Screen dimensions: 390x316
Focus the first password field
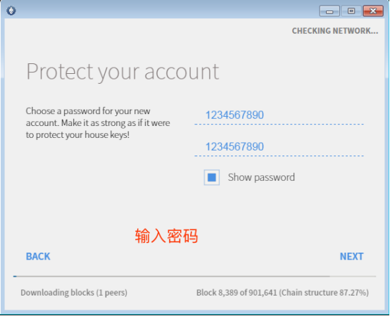pos(279,115)
